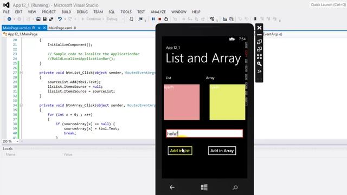347x195 pixels.
Task: Click the sourceList.Add(tbx1.Text); code line
Action: pyautogui.click(x=74, y=82)
